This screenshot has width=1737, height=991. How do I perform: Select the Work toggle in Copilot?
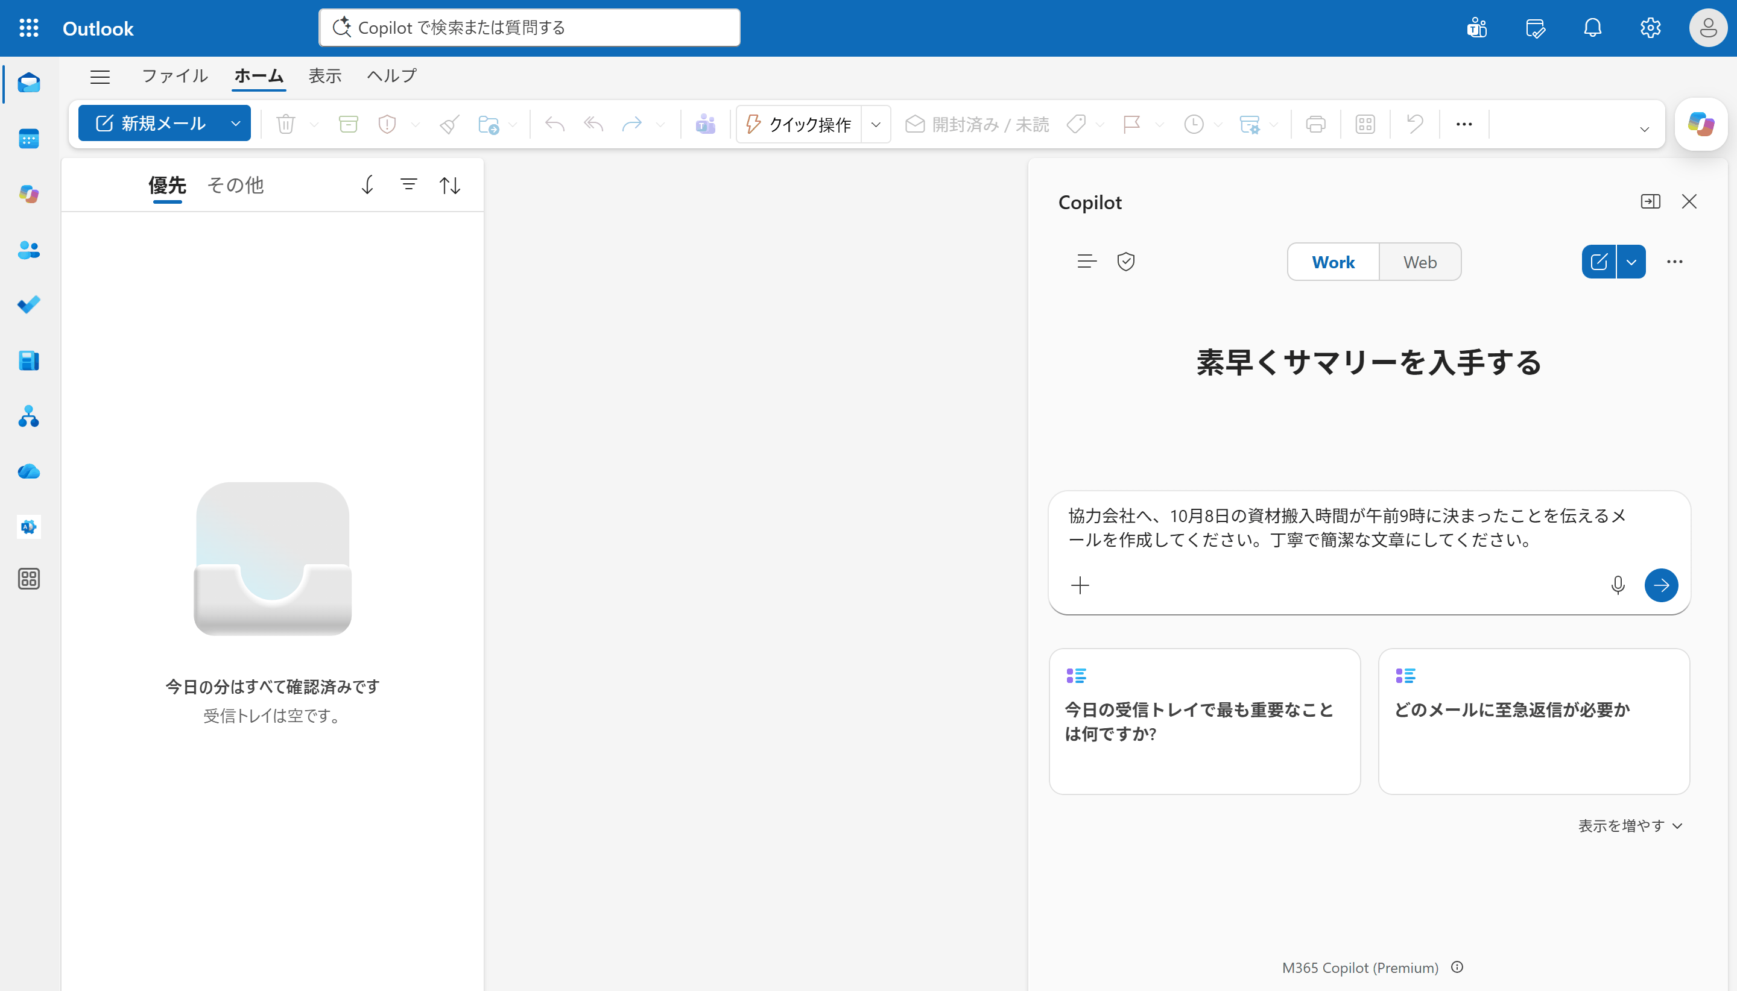(x=1334, y=262)
